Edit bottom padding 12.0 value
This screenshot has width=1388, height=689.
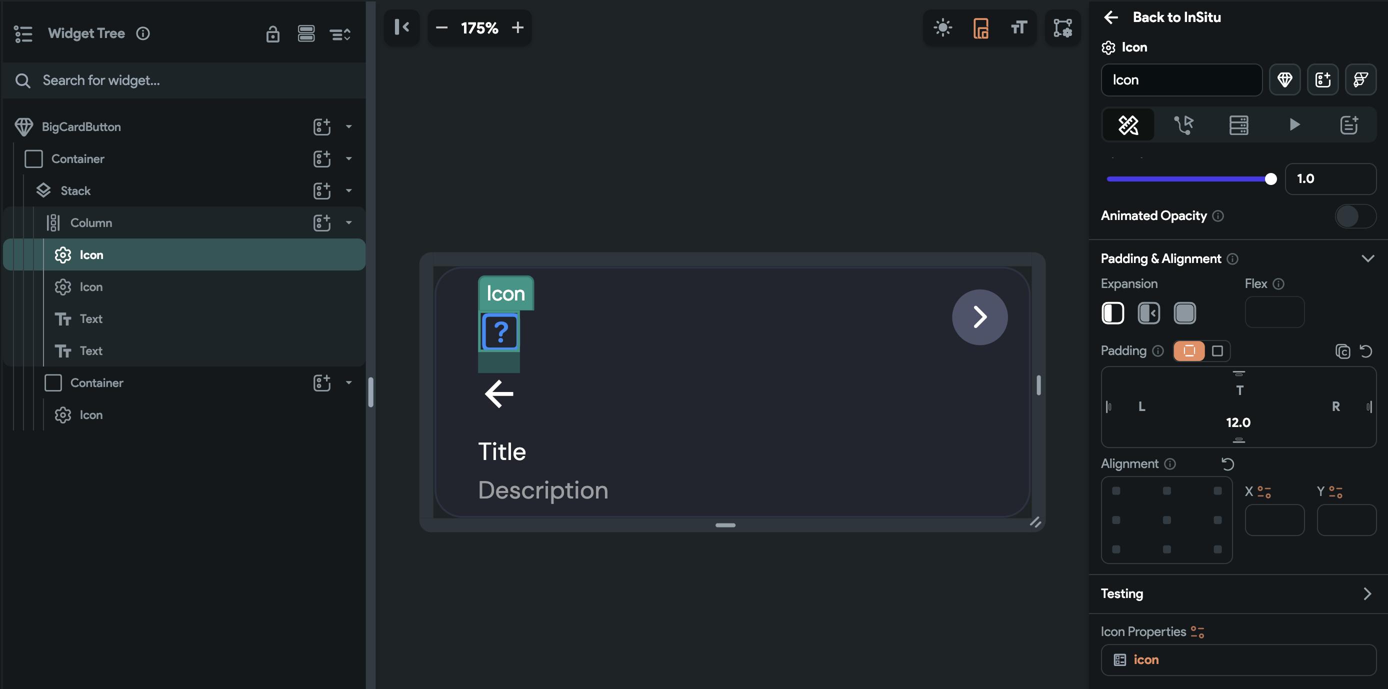coord(1238,422)
